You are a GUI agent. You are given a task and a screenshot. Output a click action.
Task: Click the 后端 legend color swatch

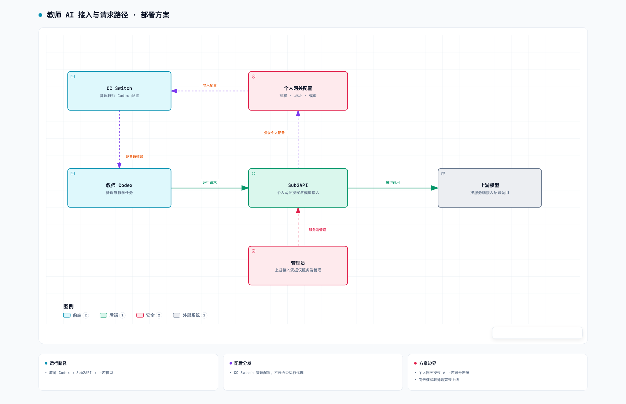pyautogui.click(x=103, y=315)
